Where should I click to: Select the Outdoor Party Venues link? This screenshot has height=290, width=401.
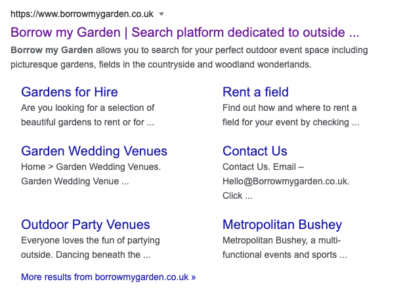pyautogui.click(x=85, y=224)
